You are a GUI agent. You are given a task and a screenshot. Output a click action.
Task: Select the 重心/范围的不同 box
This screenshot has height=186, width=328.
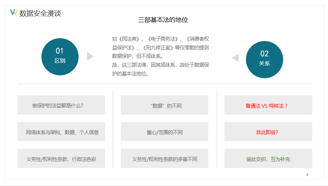pyautogui.click(x=165, y=132)
